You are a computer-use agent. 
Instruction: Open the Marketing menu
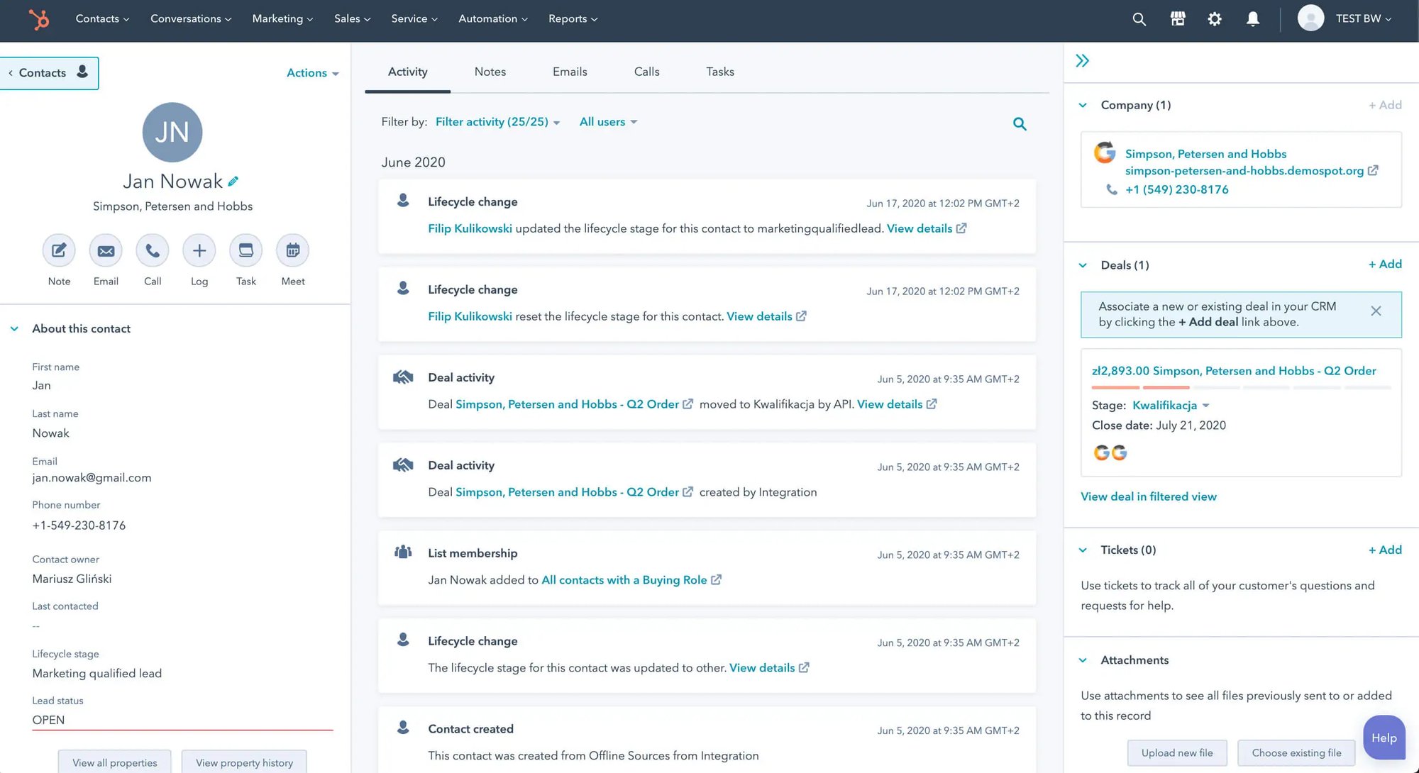[x=282, y=19]
